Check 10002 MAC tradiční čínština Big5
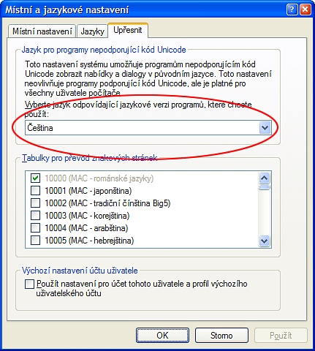315x351 pixels. pos(35,203)
